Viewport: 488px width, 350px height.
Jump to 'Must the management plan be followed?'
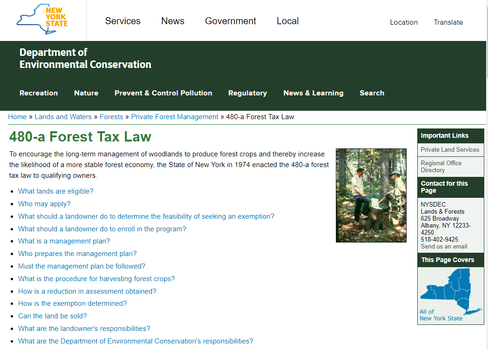click(x=81, y=266)
